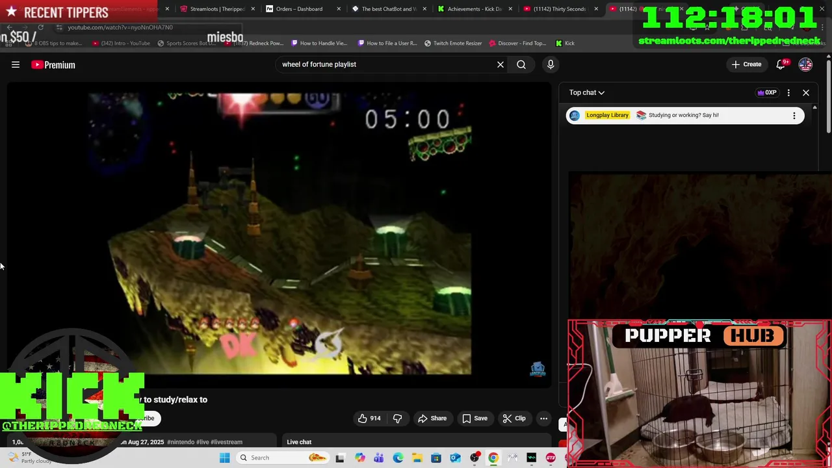Open the pinned message options menu
Image resolution: width=832 pixels, height=468 pixels.
(x=794, y=115)
